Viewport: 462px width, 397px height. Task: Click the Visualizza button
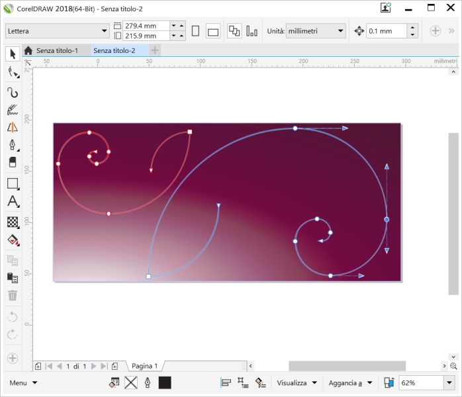(x=297, y=382)
